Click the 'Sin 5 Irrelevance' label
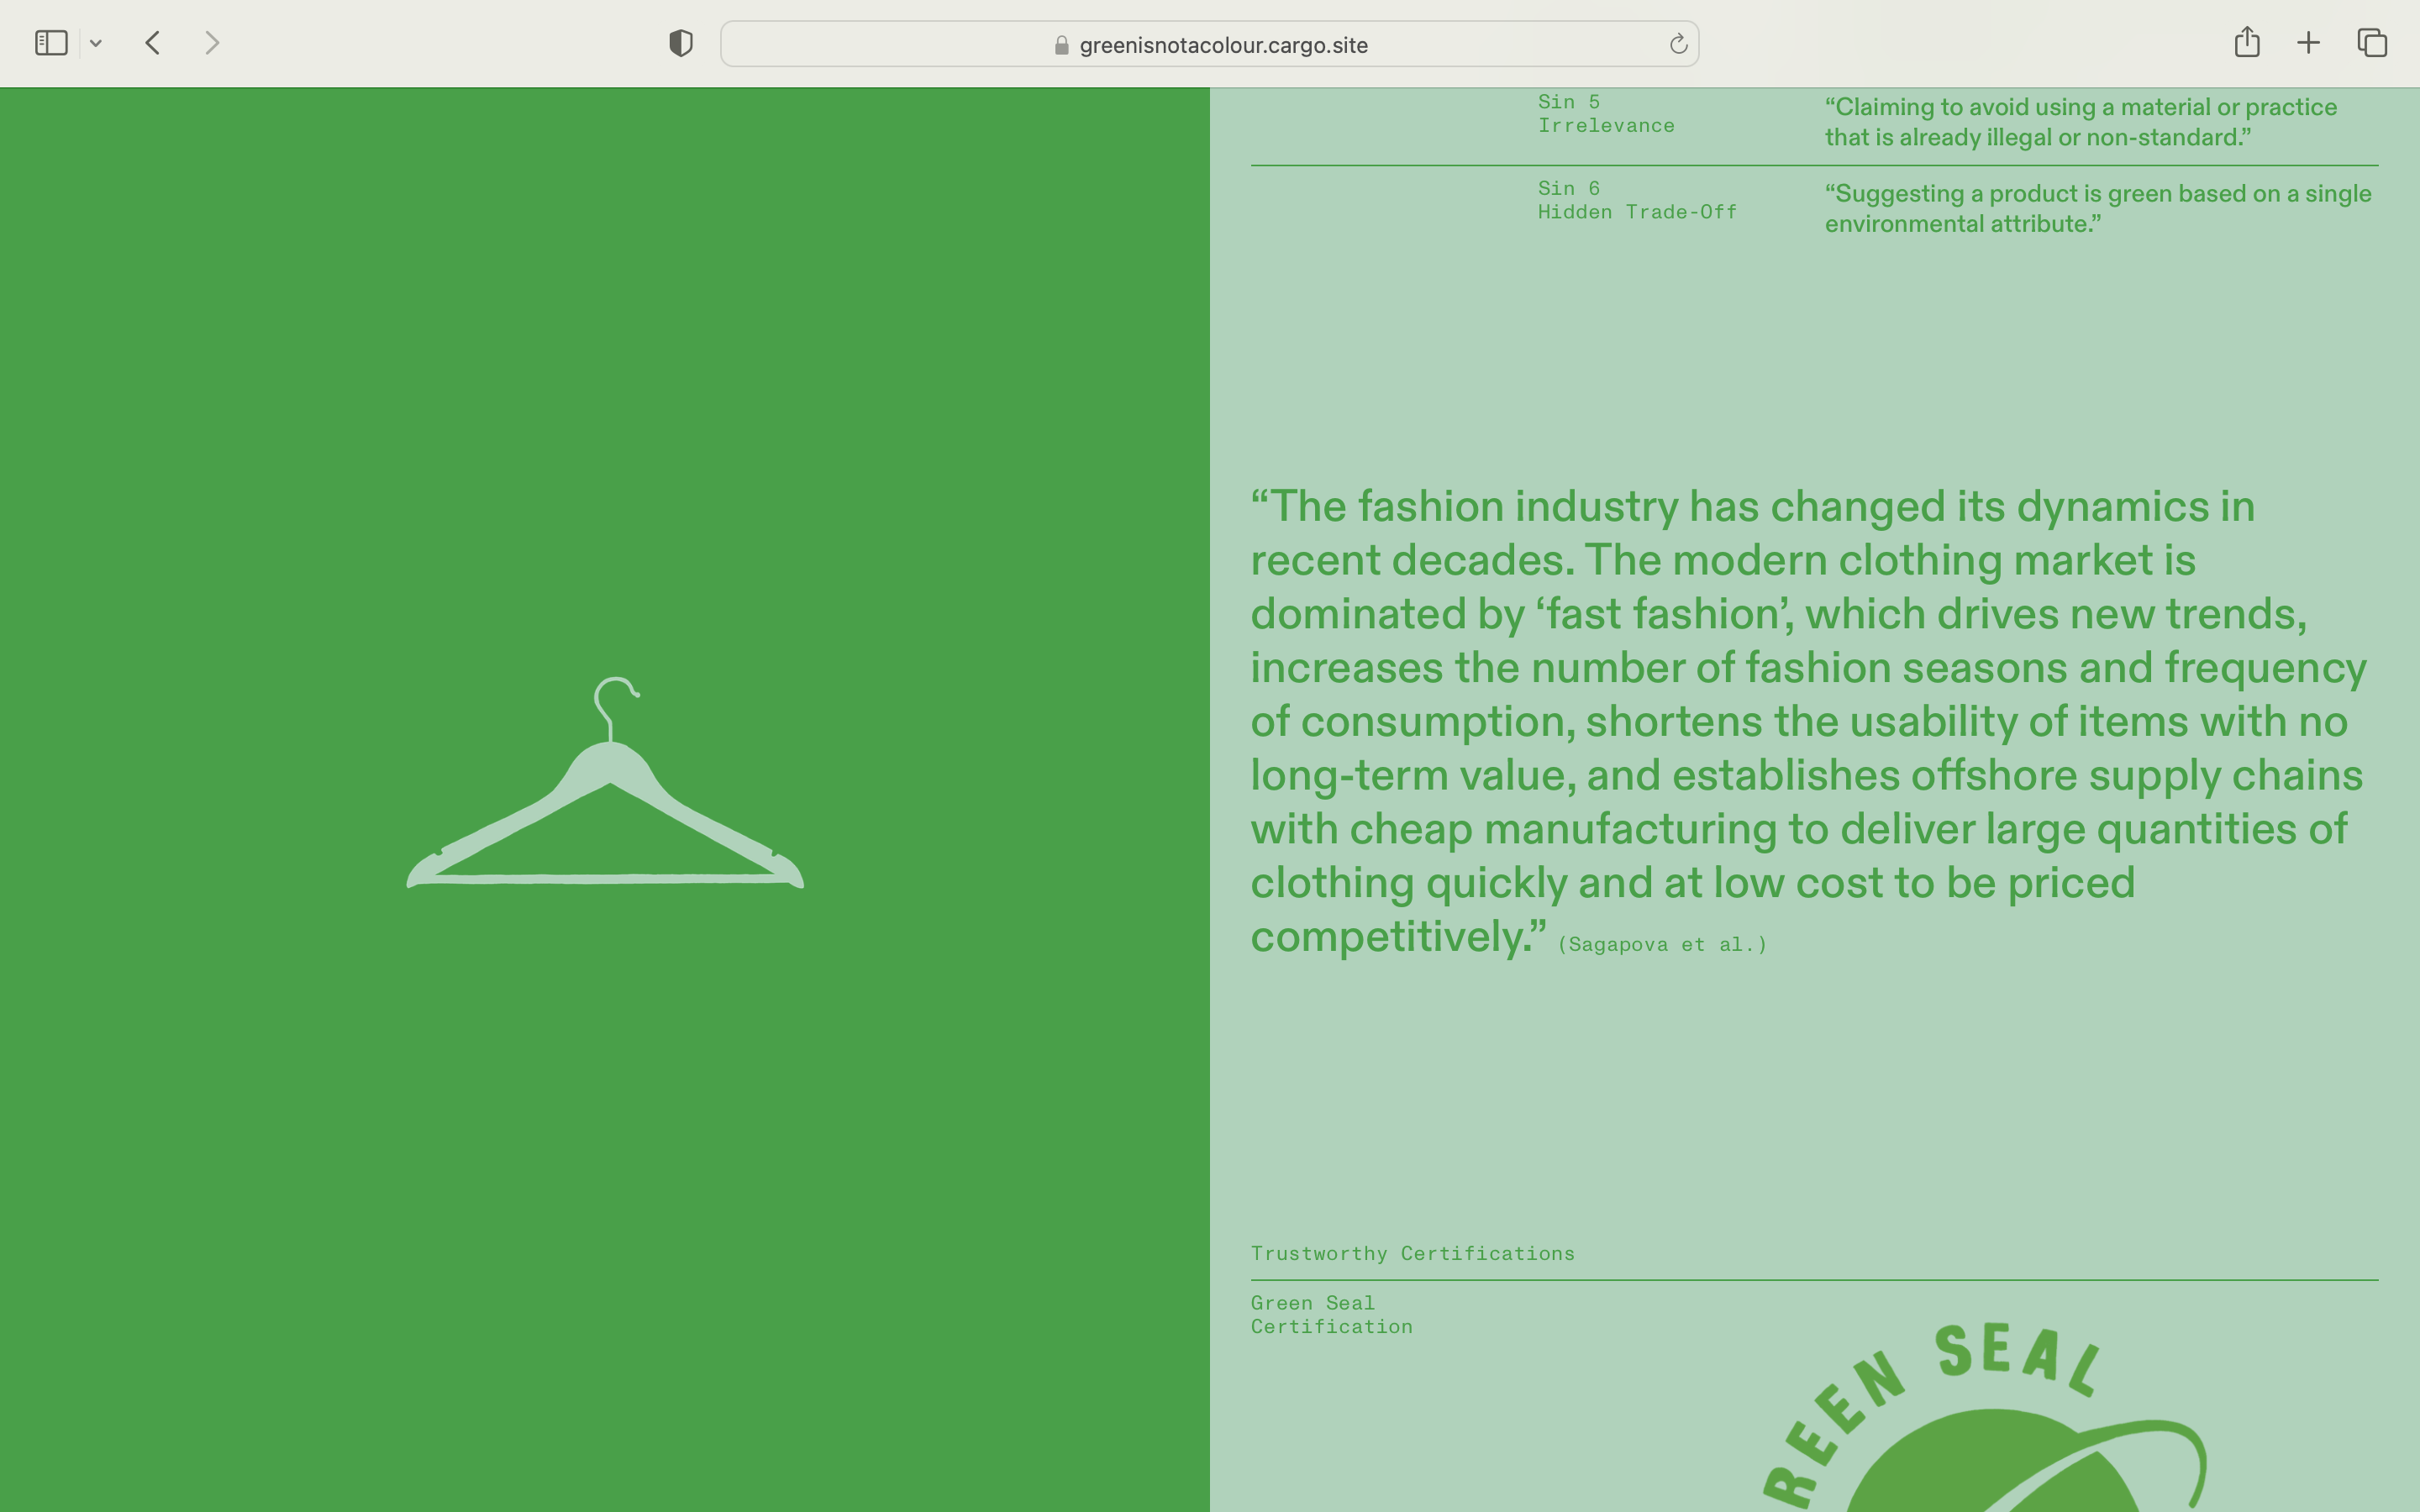The height and width of the screenshot is (1512, 2420). (x=1606, y=114)
